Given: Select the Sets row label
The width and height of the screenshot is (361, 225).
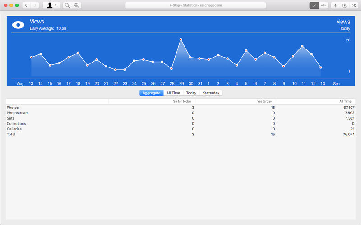Looking at the screenshot, I should (10, 118).
